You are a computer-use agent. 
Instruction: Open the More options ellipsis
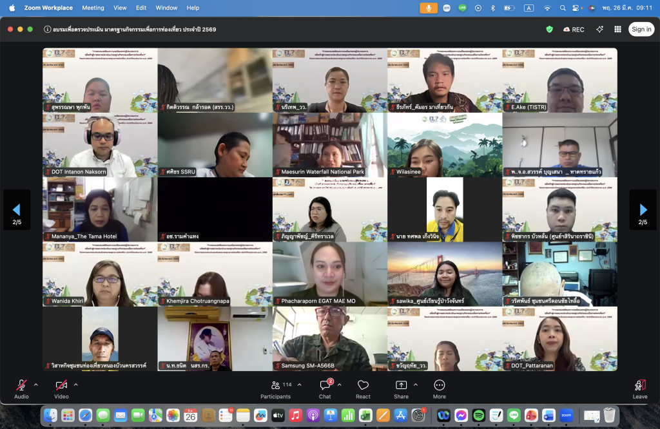(440, 385)
